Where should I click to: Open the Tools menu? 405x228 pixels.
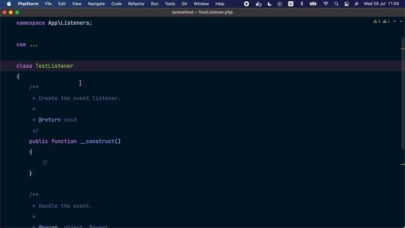coord(170,4)
